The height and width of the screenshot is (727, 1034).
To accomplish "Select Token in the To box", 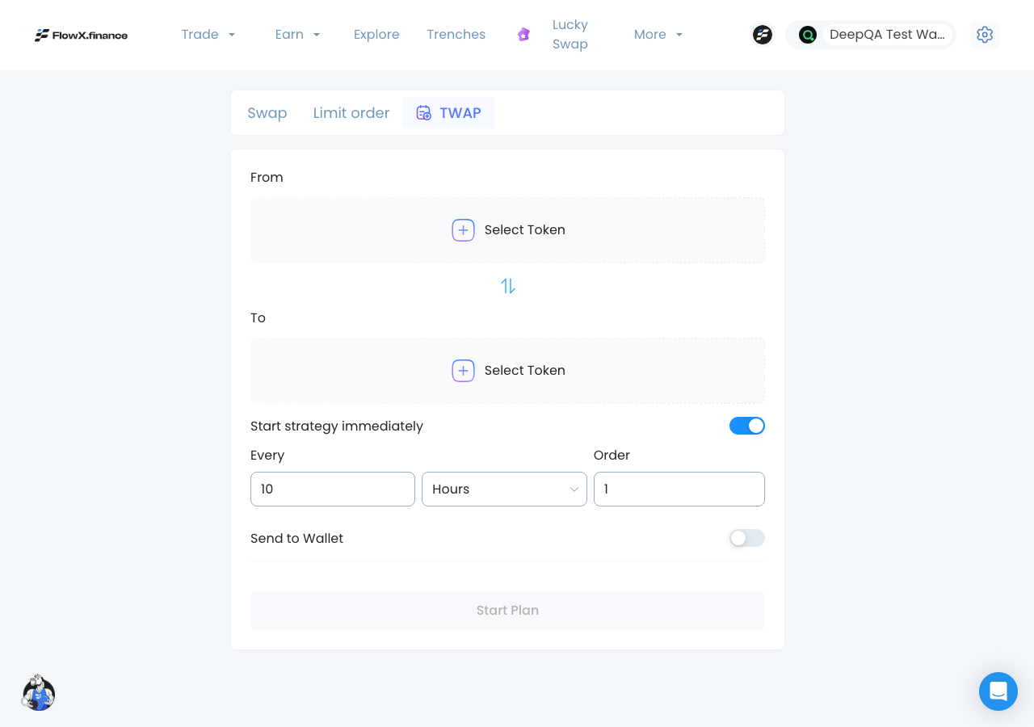I will pos(507,371).
